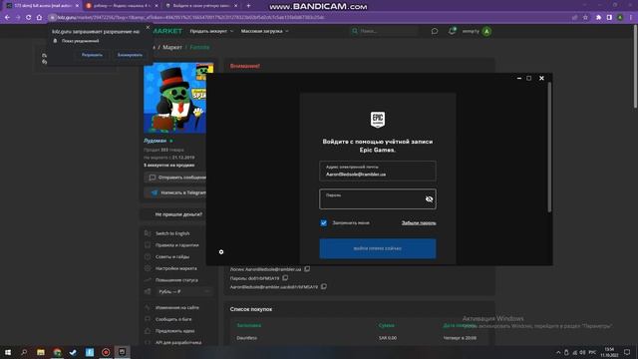638x359 pixels.
Task: Close the first browser tab
Action: [77, 6]
